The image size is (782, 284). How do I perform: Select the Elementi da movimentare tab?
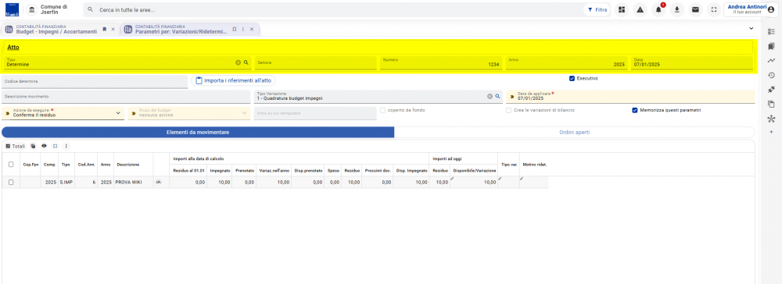tap(198, 133)
